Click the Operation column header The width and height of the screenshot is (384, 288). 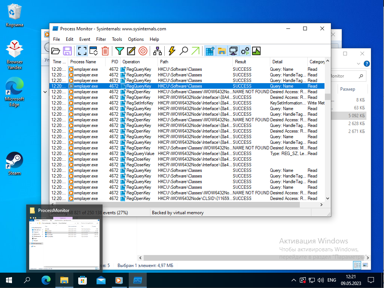click(x=139, y=62)
